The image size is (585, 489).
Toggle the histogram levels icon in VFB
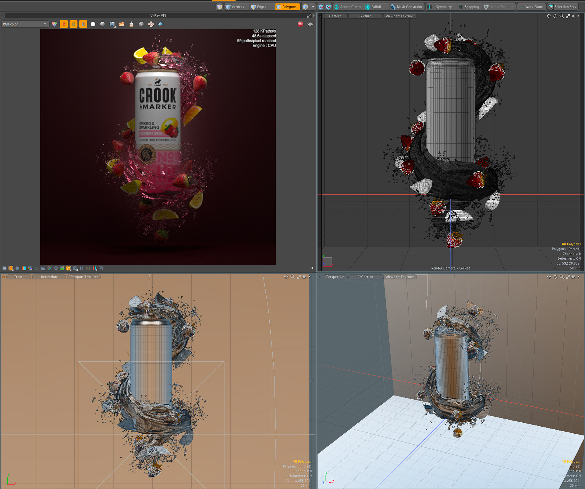coord(43,268)
